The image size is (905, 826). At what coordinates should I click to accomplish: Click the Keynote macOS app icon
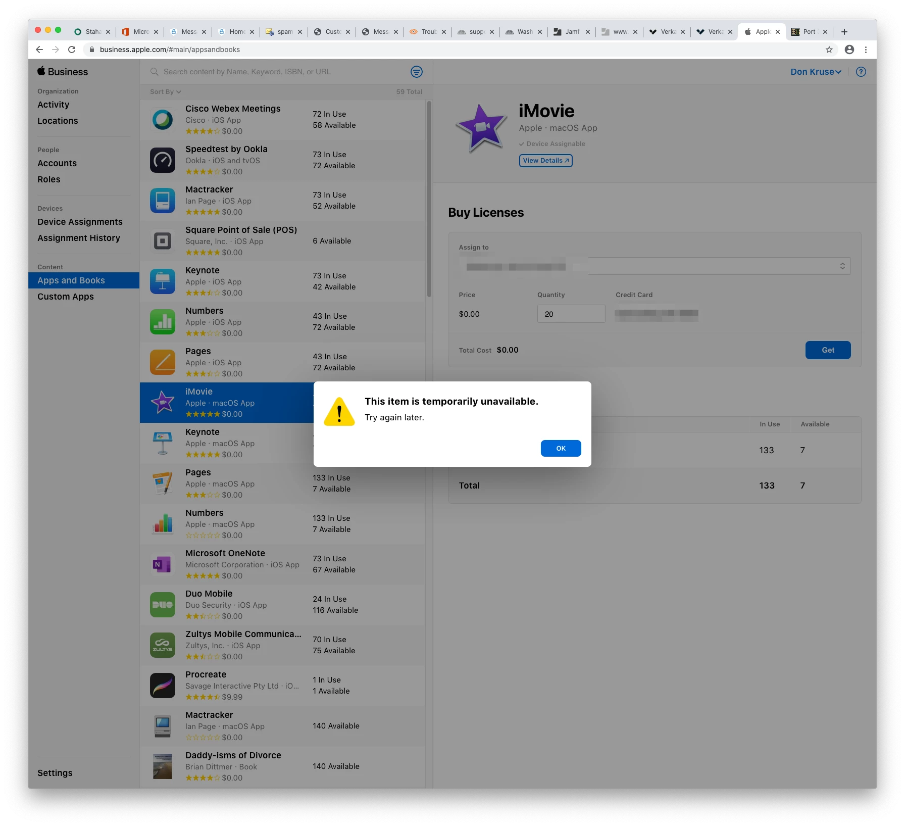pos(163,443)
